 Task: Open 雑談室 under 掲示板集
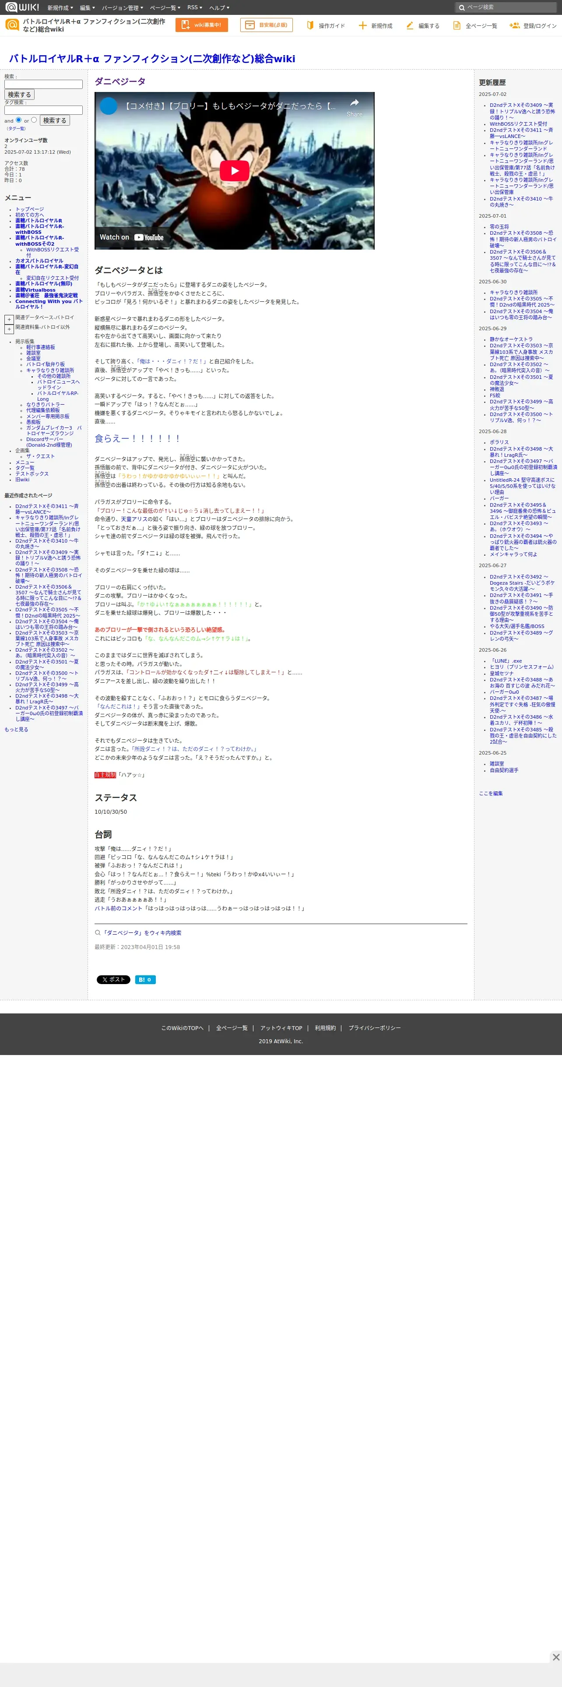(33, 353)
